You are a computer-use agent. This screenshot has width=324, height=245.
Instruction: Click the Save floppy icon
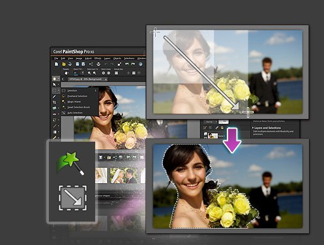pyautogui.click(x=78, y=64)
